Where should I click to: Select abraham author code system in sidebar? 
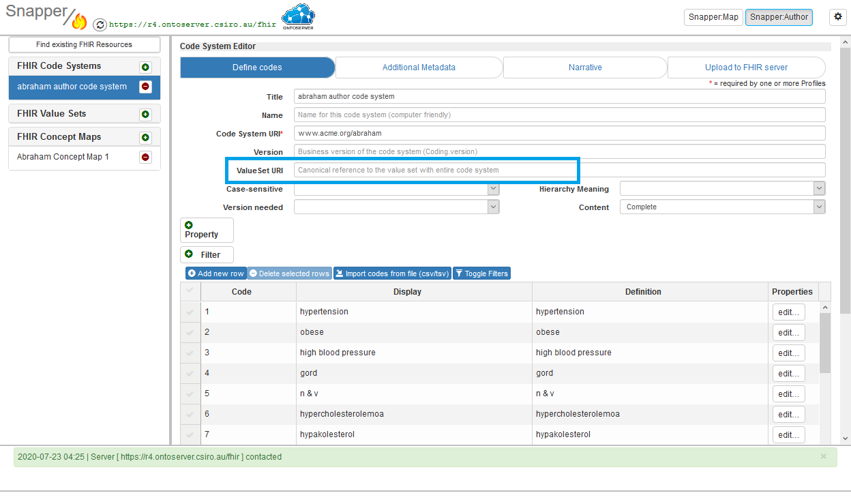72,87
